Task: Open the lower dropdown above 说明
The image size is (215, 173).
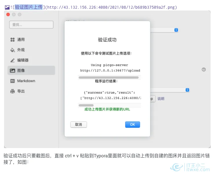Action: [170, 90]
